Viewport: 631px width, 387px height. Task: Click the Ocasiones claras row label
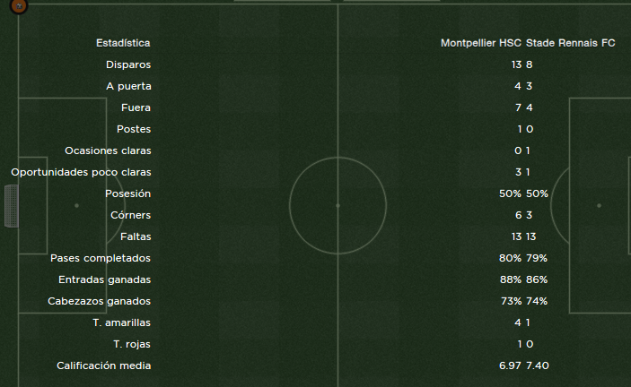109,150
